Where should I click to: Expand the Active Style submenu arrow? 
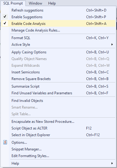[x=112, y=45]
